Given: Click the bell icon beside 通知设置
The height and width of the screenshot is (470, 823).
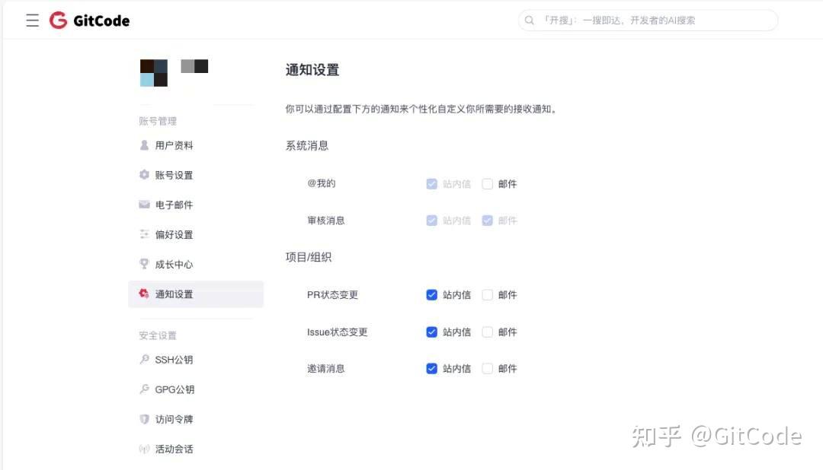Looking at the screenshot, I should (x=145, y=294).
